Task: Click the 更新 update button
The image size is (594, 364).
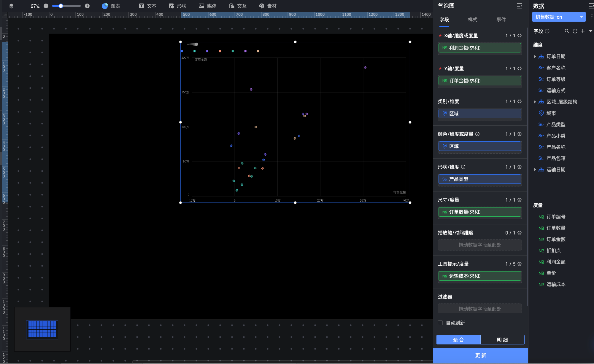Action: (481, 355)
